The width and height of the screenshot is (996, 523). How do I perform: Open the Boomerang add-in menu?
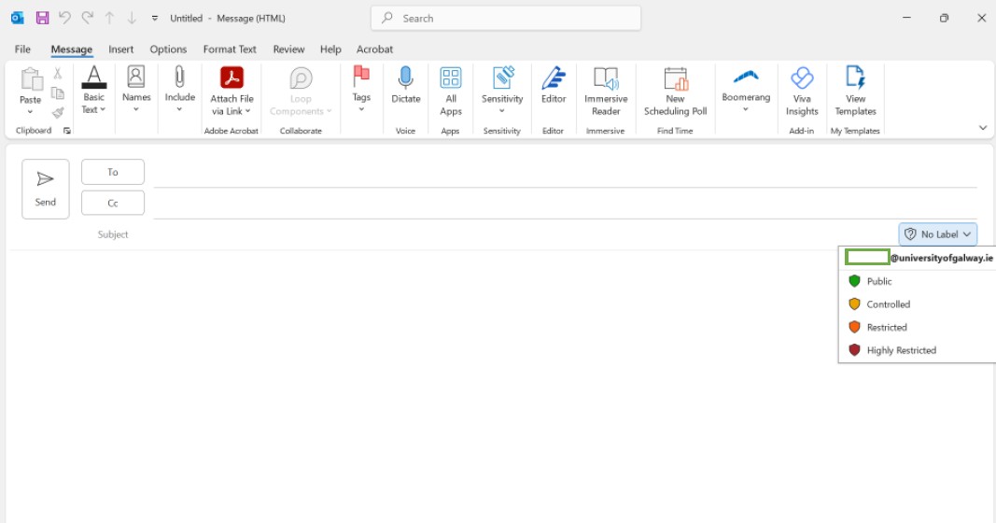pyautogui.click(x=746, y=89)
